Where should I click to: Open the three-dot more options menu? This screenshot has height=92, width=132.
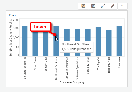[123, 6]
